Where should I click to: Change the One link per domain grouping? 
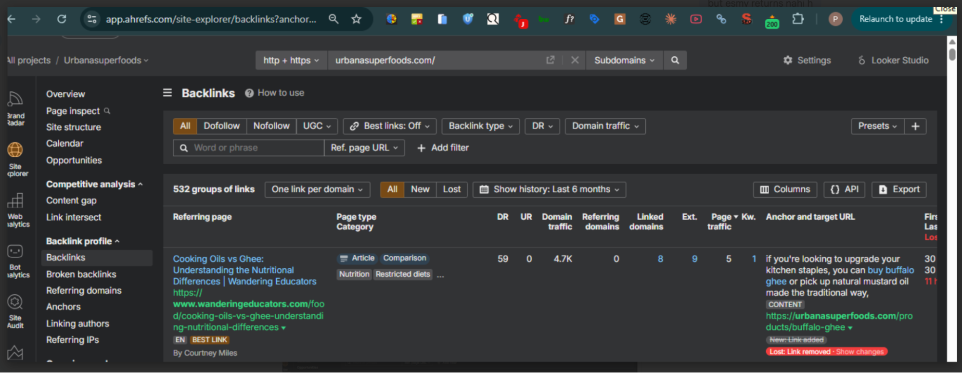[317, 189]
